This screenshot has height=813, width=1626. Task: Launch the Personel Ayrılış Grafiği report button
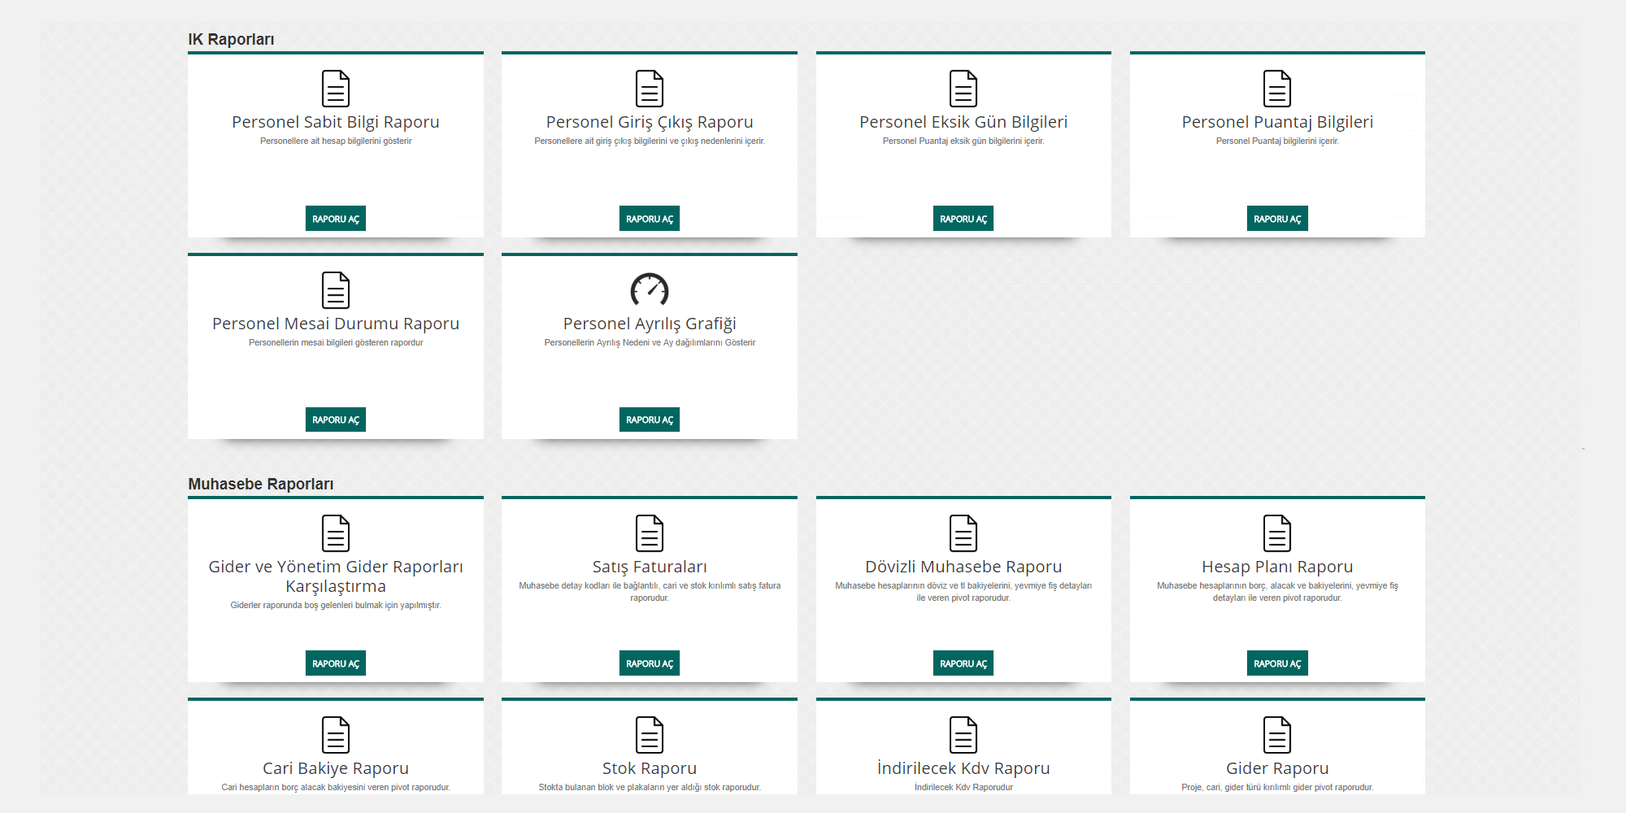point(649,420)
